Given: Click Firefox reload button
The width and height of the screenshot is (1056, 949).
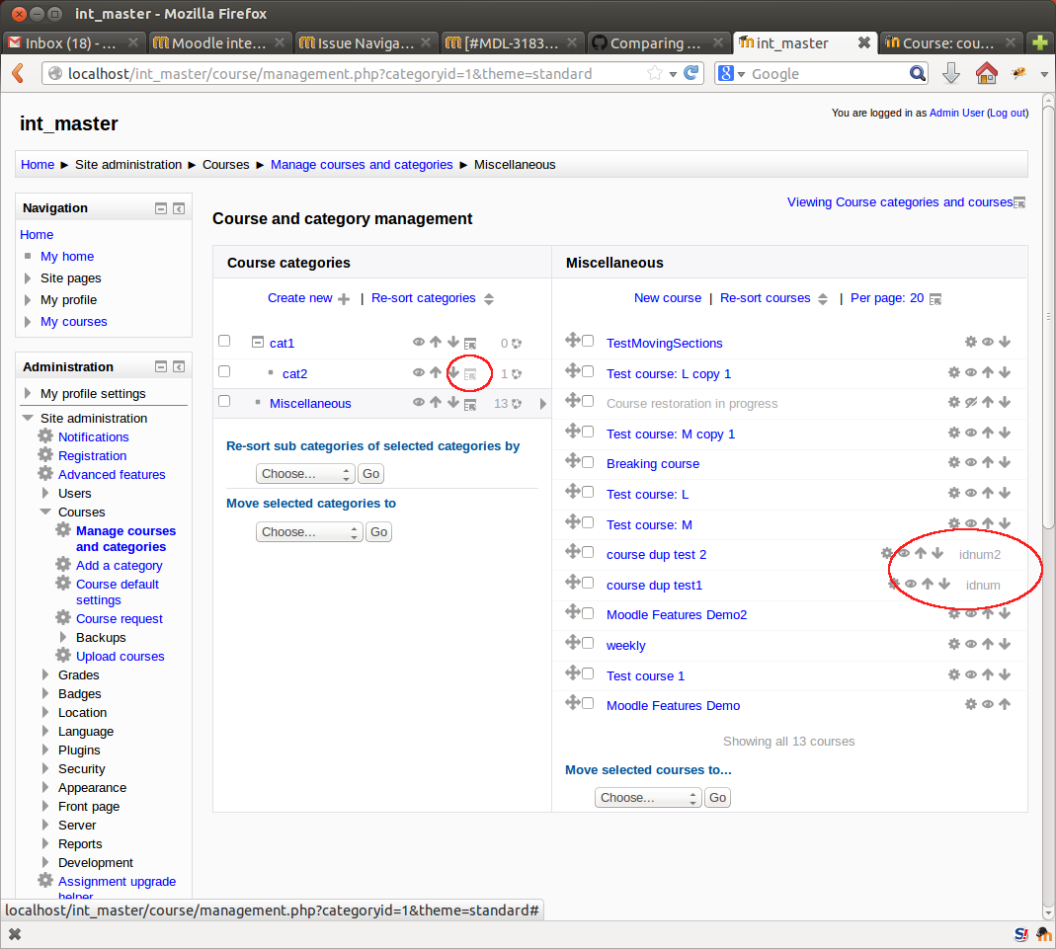Looking at the screenshot, I should tap(690, 73).
